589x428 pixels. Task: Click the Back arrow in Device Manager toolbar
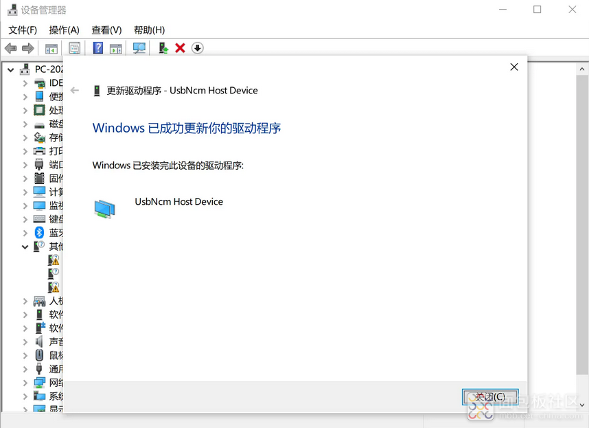coord(10,48)
